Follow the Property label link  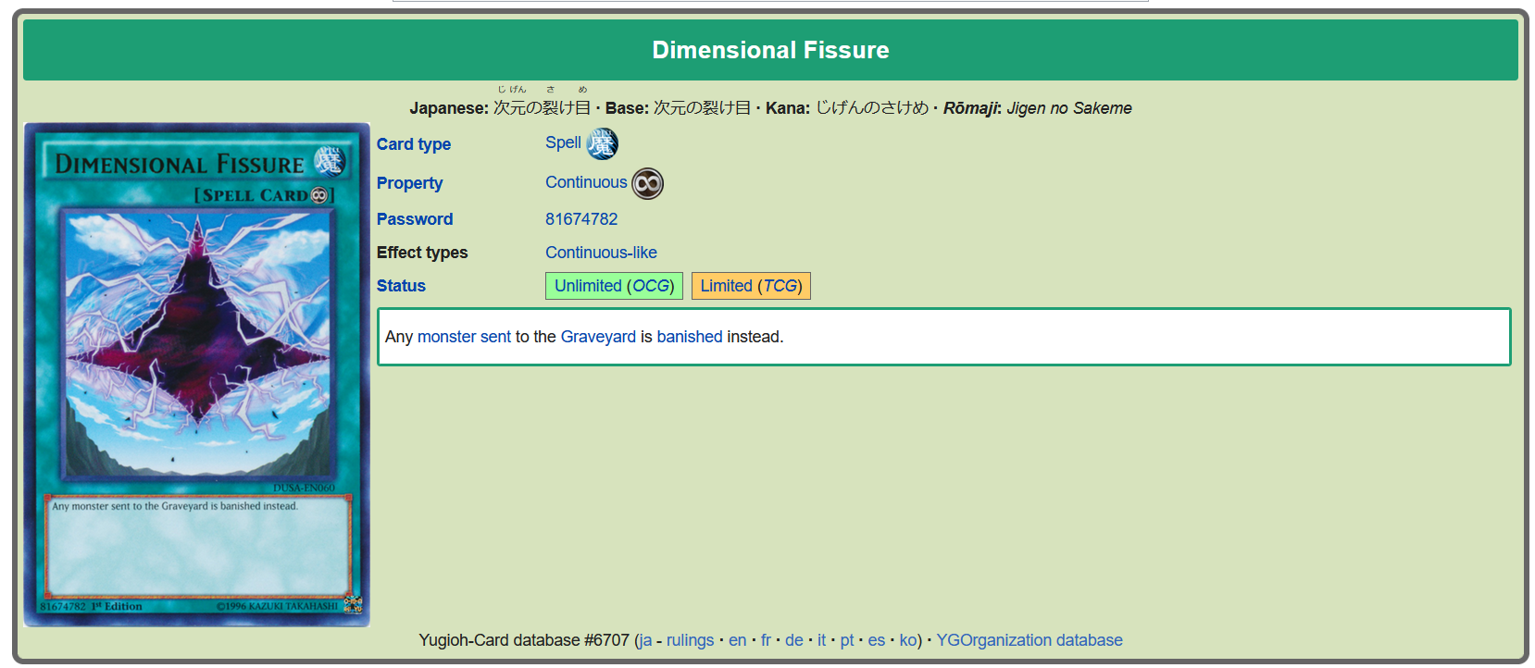pos(409,183)
